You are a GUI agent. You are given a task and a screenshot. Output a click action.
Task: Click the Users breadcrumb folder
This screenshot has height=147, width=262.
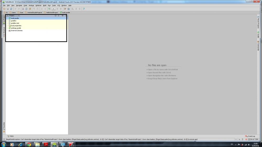click(13, 13)
